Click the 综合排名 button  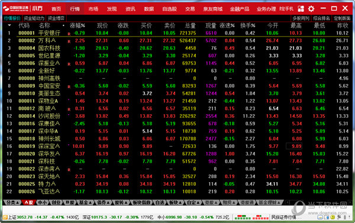pyautogui.click(x=321, y=18)
